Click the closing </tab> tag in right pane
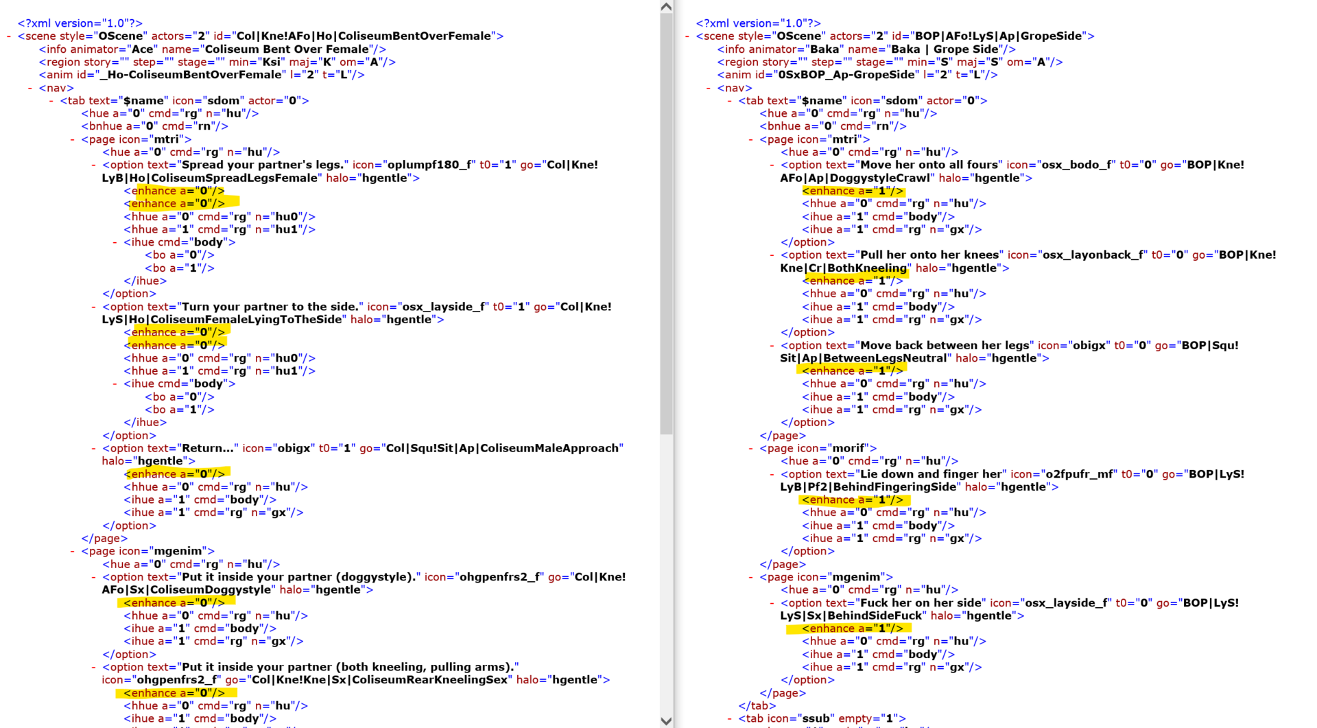 click(757, 705)
